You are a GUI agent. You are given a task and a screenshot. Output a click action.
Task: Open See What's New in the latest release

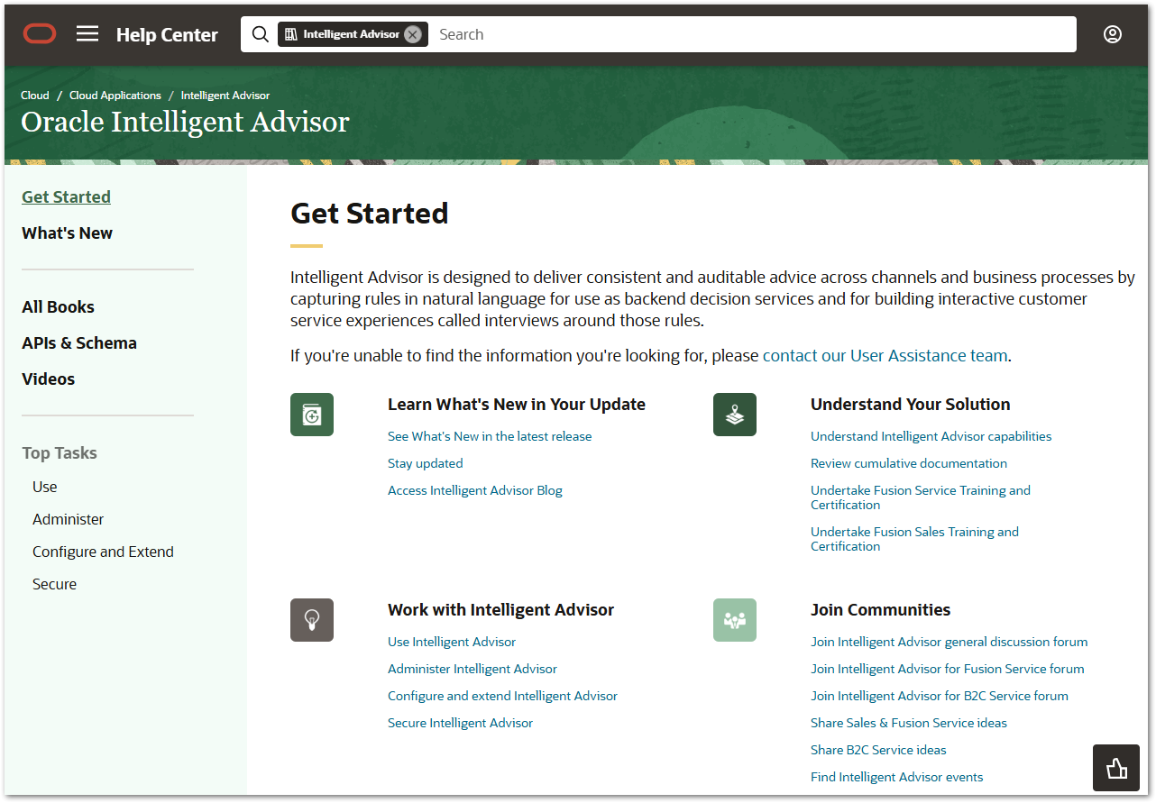[x=490, y=436]
